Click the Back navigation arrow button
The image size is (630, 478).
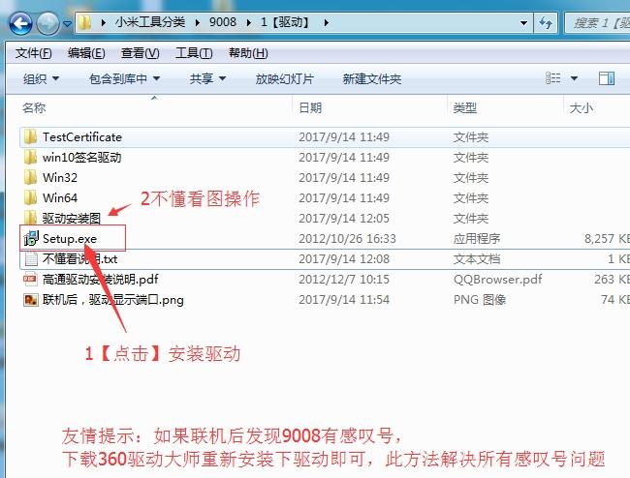(21, 23)
